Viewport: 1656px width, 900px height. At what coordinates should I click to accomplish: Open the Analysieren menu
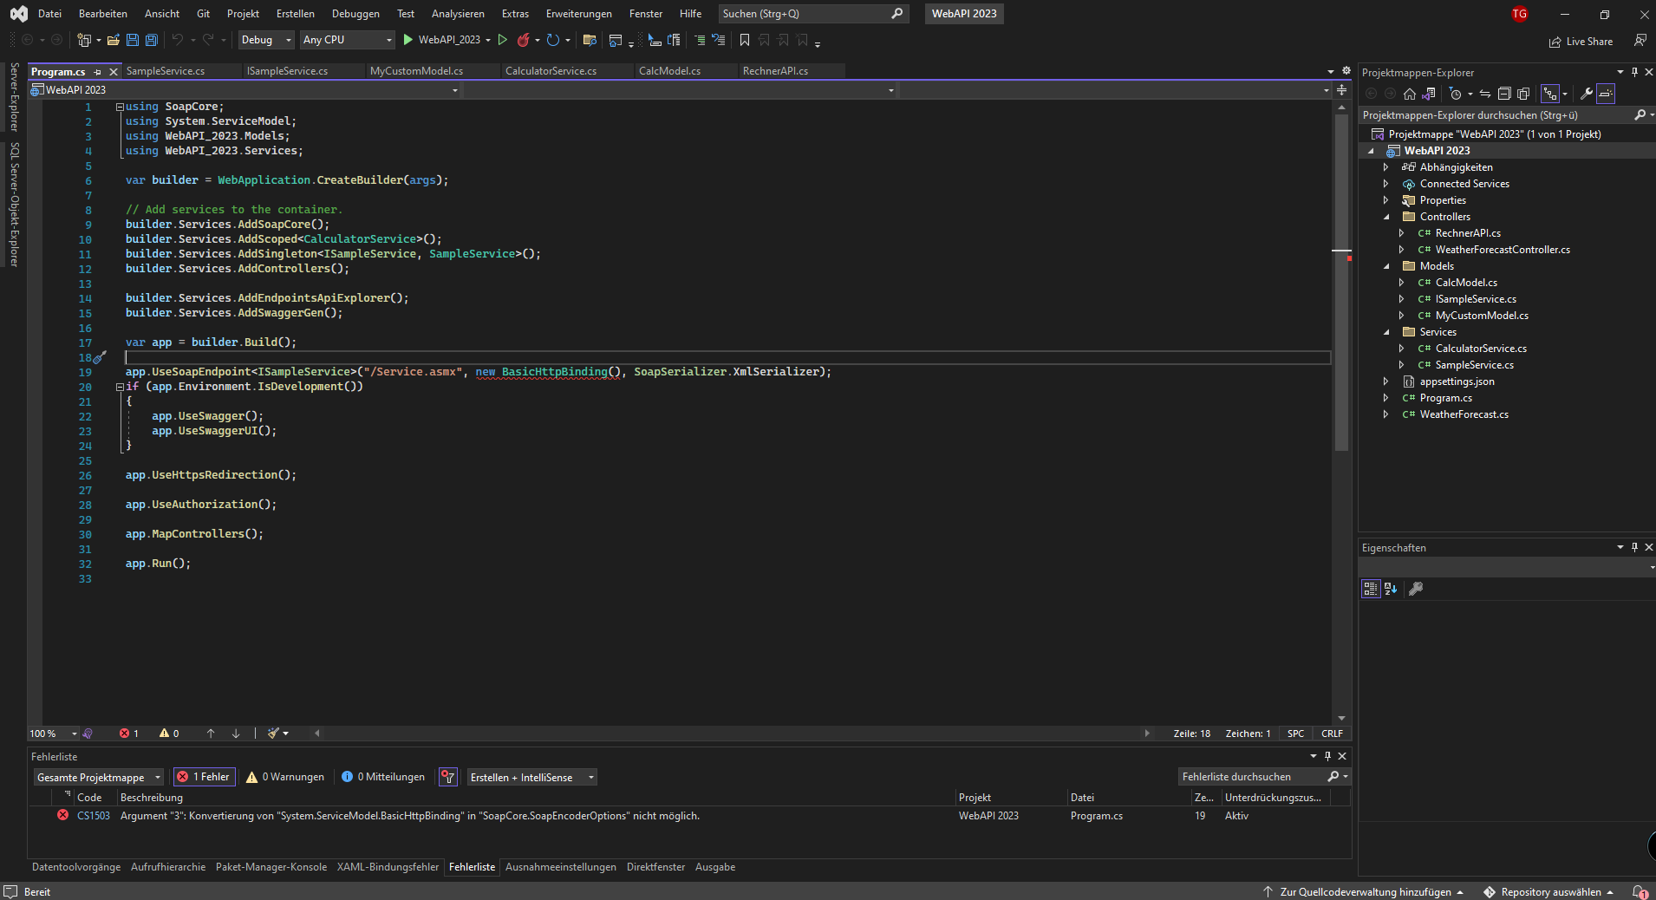tap(458, 14)
